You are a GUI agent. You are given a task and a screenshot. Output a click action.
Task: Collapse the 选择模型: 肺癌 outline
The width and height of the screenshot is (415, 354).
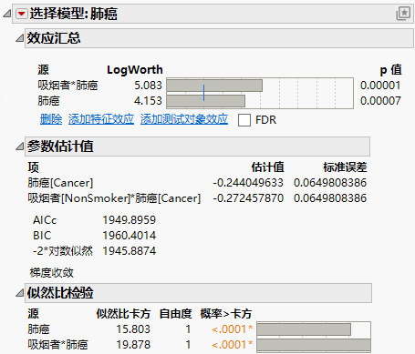tap(7, 14)
